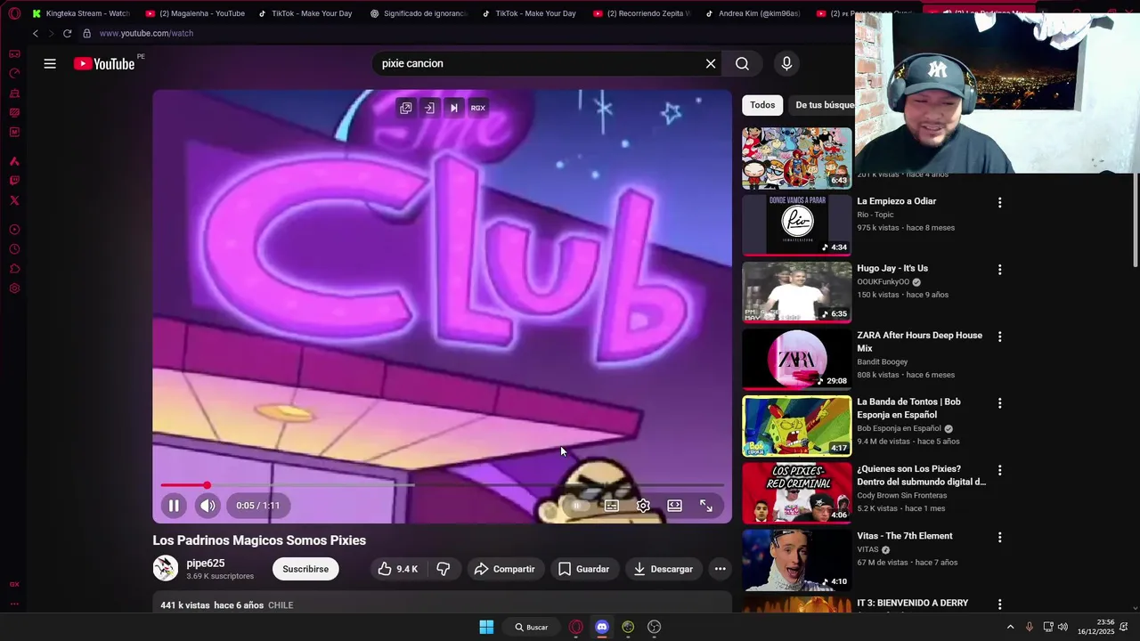The image size is (1140, 641).
Task: Open Opera sidebar settings gear
Action: pos(14,288)
